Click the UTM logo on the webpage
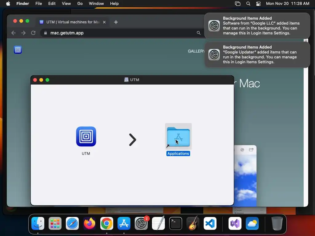Screen dimensions: 315x236 (x=18, y=49)
